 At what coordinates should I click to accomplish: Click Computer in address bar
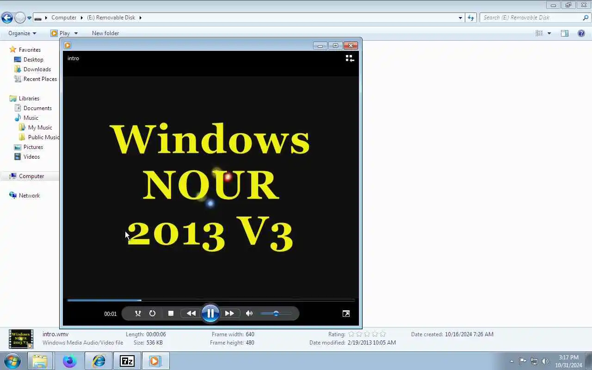tap(64, 18)
